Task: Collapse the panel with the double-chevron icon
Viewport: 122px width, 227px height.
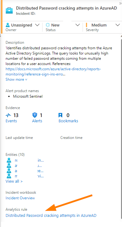Action: pos(120,3)
